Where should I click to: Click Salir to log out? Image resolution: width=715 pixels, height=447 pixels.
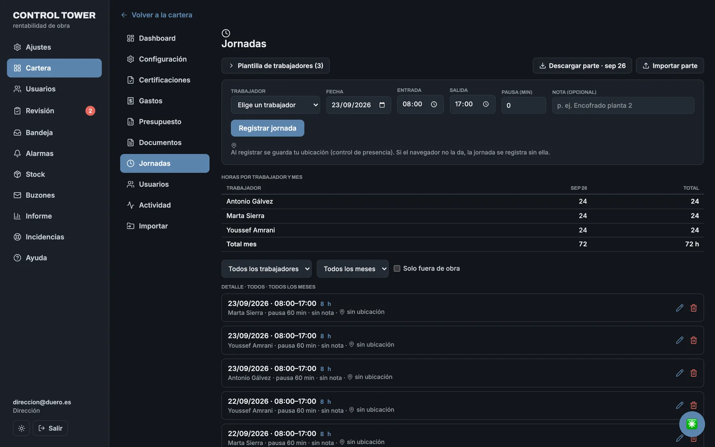(x=50, y=428)
